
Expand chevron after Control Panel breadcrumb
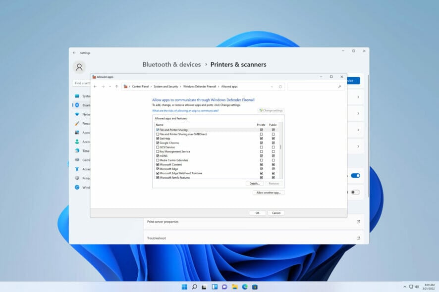tap(151, 87)
